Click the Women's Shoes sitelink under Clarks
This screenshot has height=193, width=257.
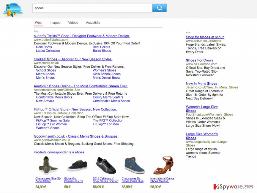(x=104, y=70)
